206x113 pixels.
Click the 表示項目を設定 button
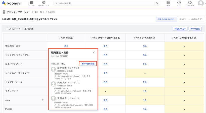(88, 64)
